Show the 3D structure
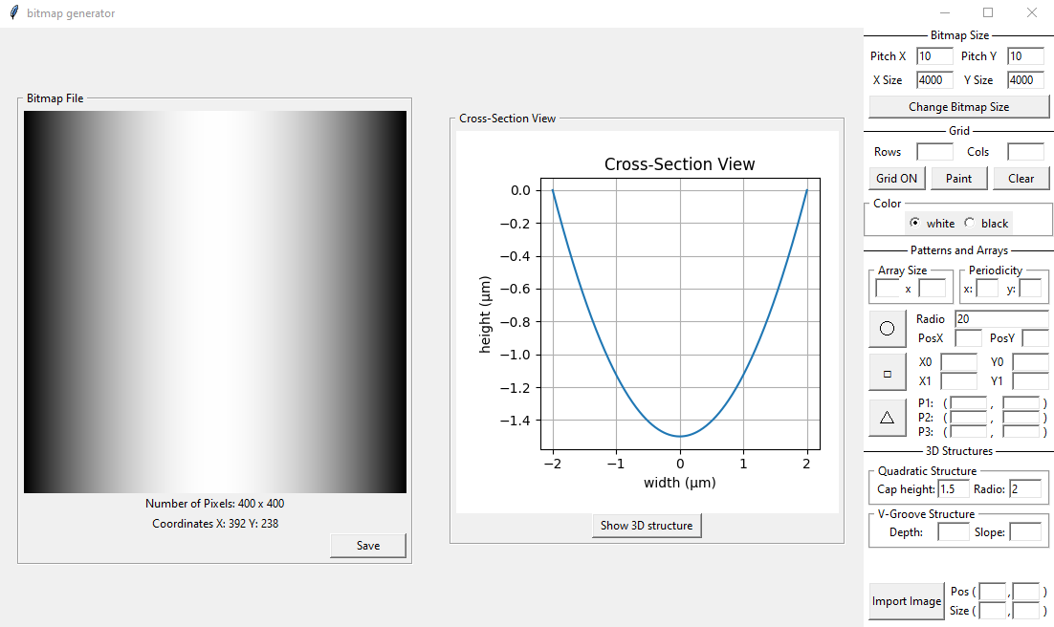Viewport: 1054px width, 627px height. click(x=647, y=526)
